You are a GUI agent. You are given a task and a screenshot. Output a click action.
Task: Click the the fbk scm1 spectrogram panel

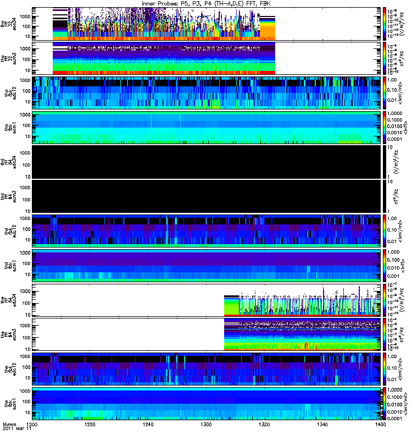[207, 404]
